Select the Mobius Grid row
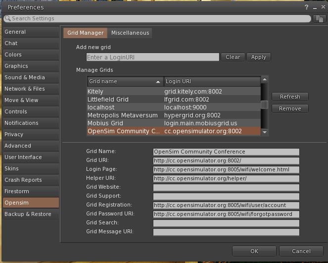328x263 pixels. pos(174,123)
